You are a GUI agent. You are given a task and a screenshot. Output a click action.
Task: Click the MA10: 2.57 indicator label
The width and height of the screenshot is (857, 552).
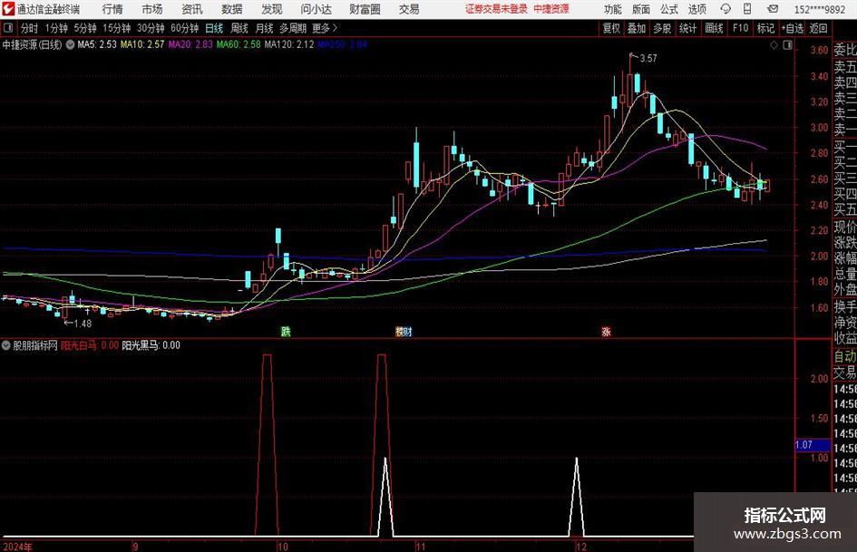[x=142, y=44]
